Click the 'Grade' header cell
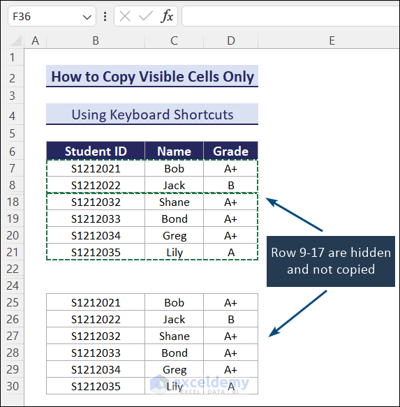 point(231,151)
